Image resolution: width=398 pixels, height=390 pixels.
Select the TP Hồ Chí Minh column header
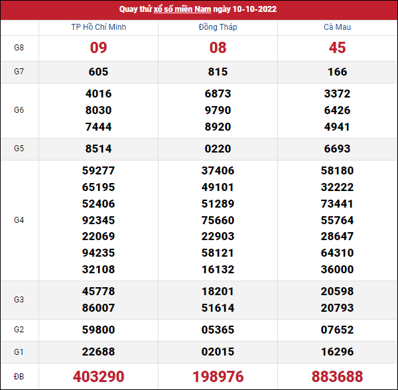pyautogui.click(x=98, y=27)
